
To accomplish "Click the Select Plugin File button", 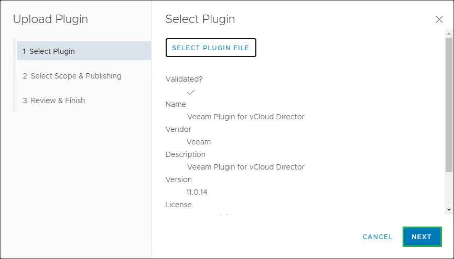I will tap(211, 48).
